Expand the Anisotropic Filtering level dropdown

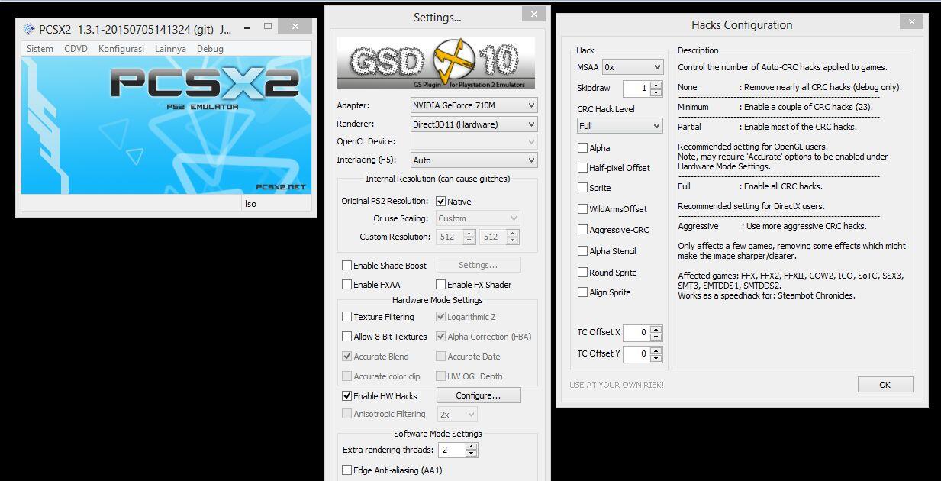pos(457,414)
